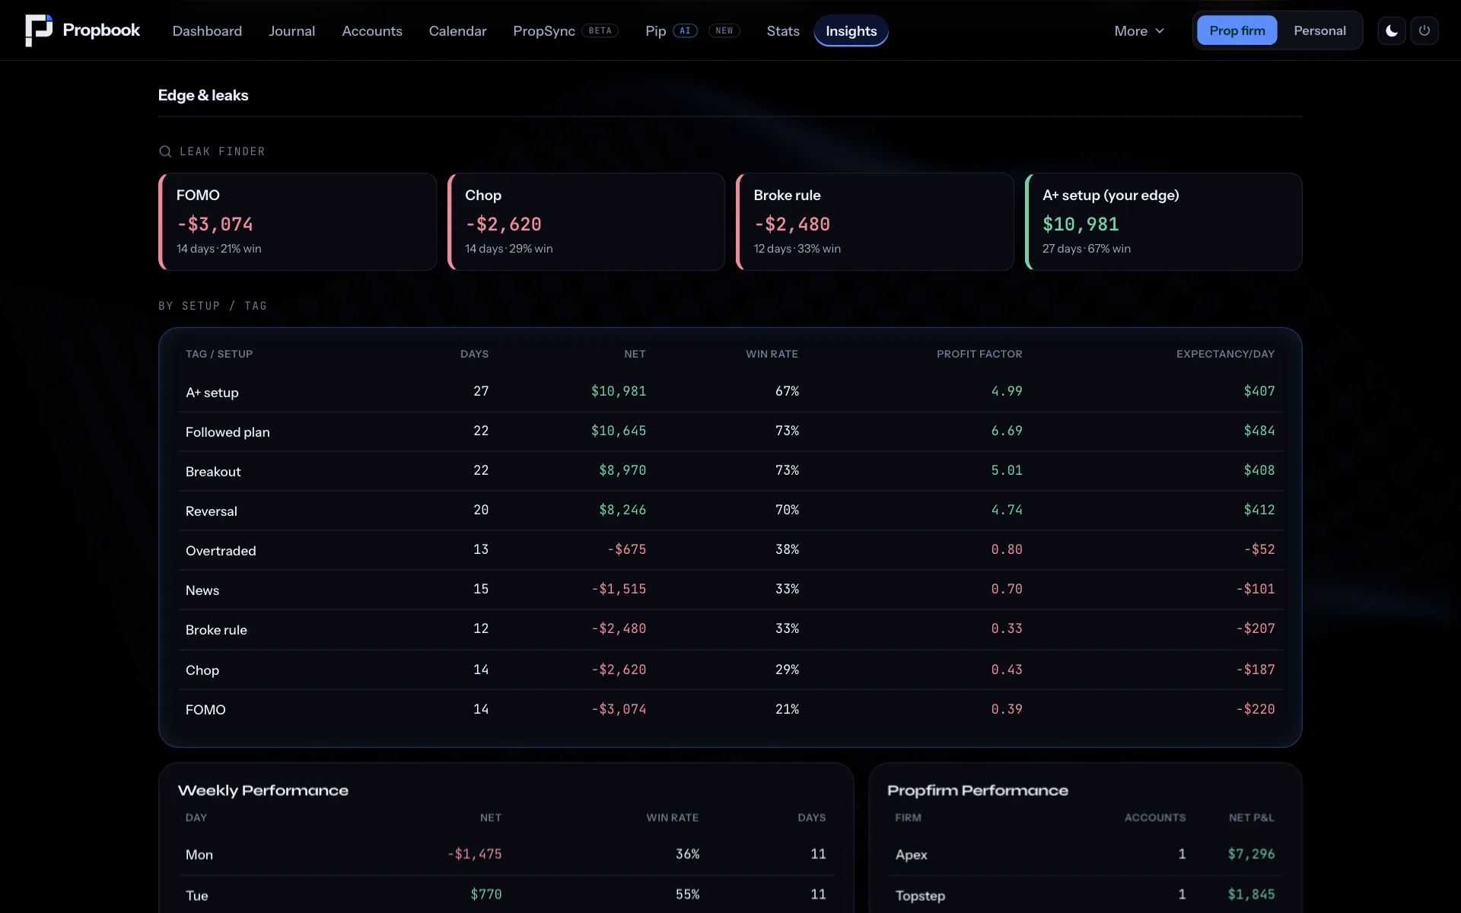The width and height of the screenshot is (1461, 913).
Task: Click the 6.69 profit factor value
Action: click(x=1007, y=431)
